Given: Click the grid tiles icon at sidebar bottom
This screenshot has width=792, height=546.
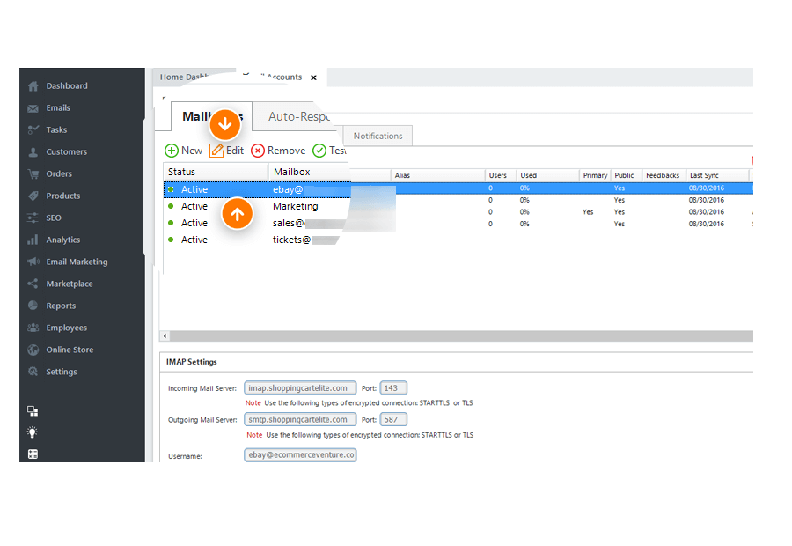Looking at the screenshot, I should point(33,454).
